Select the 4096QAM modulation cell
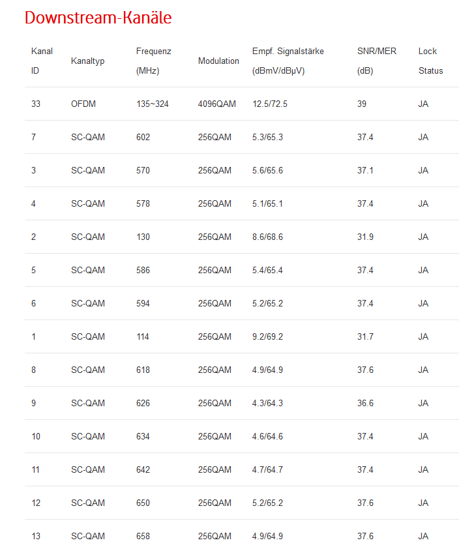This screenshot has width=459, height=549. (216, 104)
